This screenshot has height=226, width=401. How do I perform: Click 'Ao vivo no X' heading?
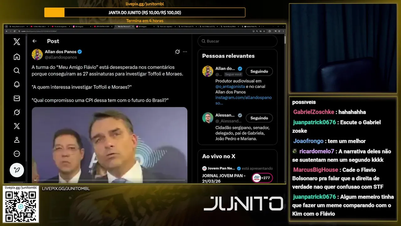(219, 156)
